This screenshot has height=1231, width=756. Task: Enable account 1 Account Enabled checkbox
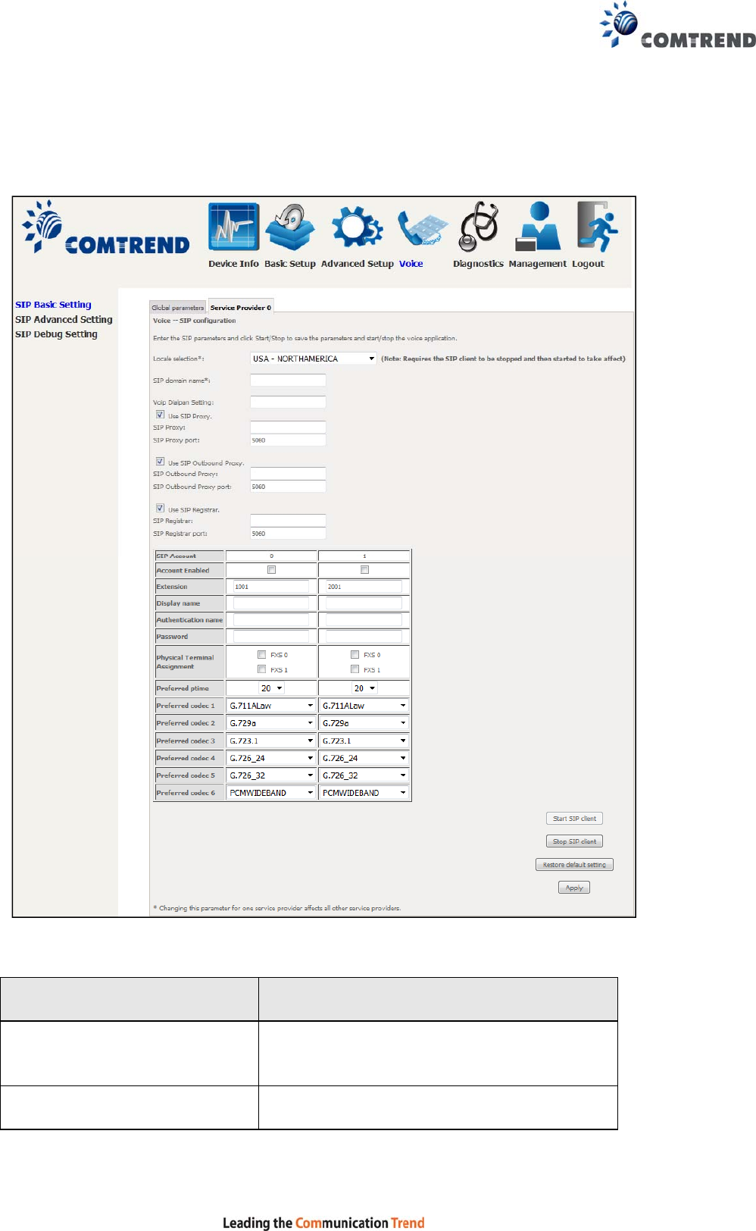(364, 570)
